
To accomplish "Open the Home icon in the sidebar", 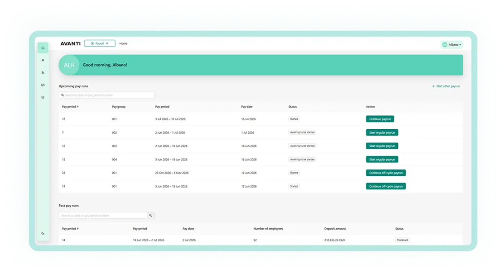I will (43, 48).
